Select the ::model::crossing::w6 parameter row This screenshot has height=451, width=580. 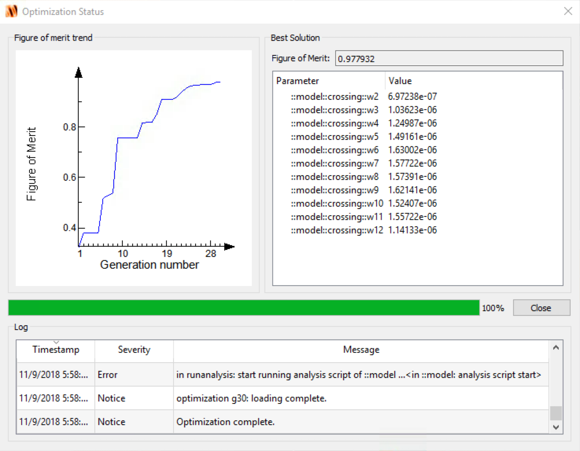334,150
